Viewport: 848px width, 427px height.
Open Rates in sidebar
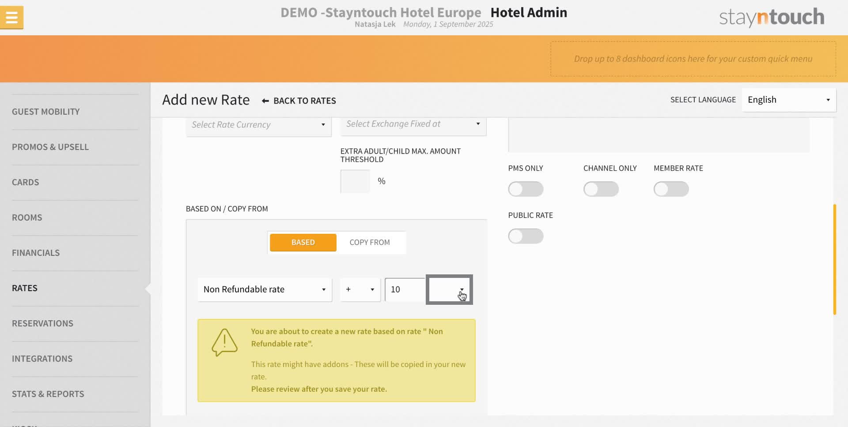click(25, 288)
